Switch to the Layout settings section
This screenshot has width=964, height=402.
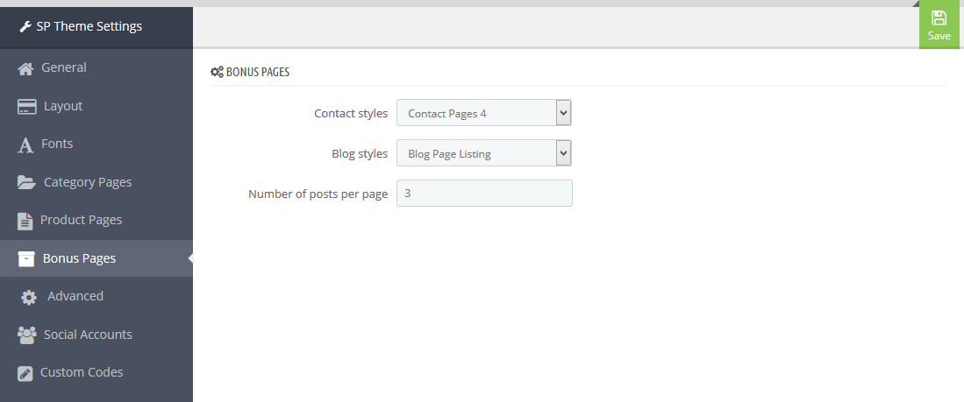click(96, 106)
